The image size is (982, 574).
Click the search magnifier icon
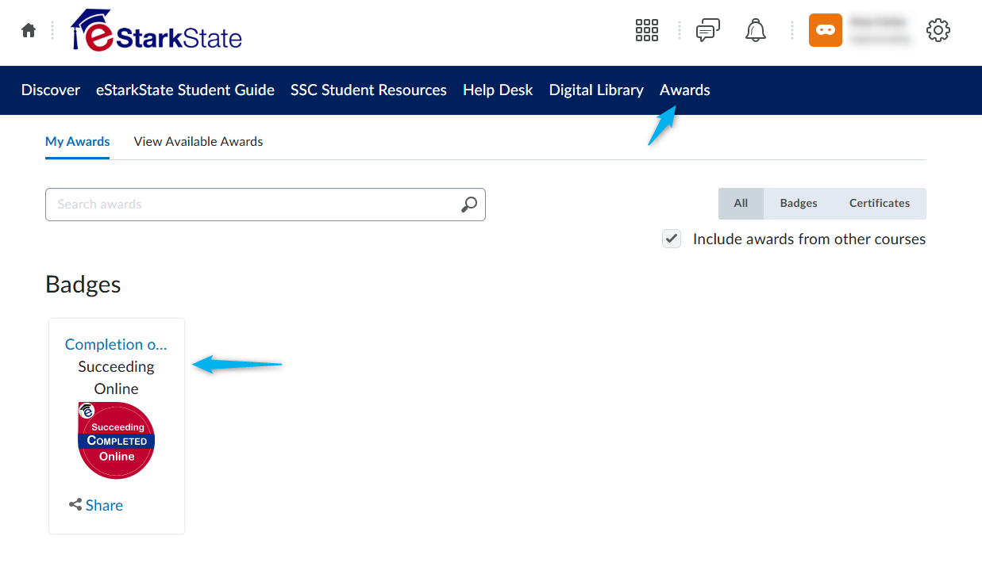pos(469,205)
